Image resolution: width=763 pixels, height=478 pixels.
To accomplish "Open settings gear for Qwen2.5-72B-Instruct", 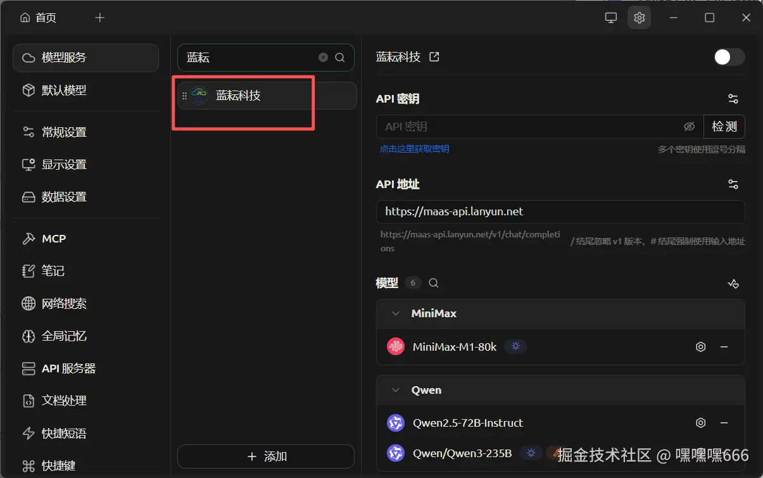I will 700,423.
